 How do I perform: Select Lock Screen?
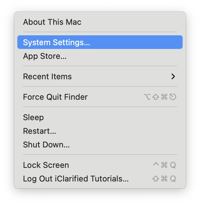tap(46, 165)
